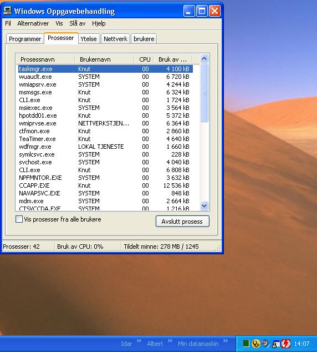This screenshot has width=317, height=352.
Task: Click the Prosesser: 42 status bar entry
Action: [x=28, y=247]
